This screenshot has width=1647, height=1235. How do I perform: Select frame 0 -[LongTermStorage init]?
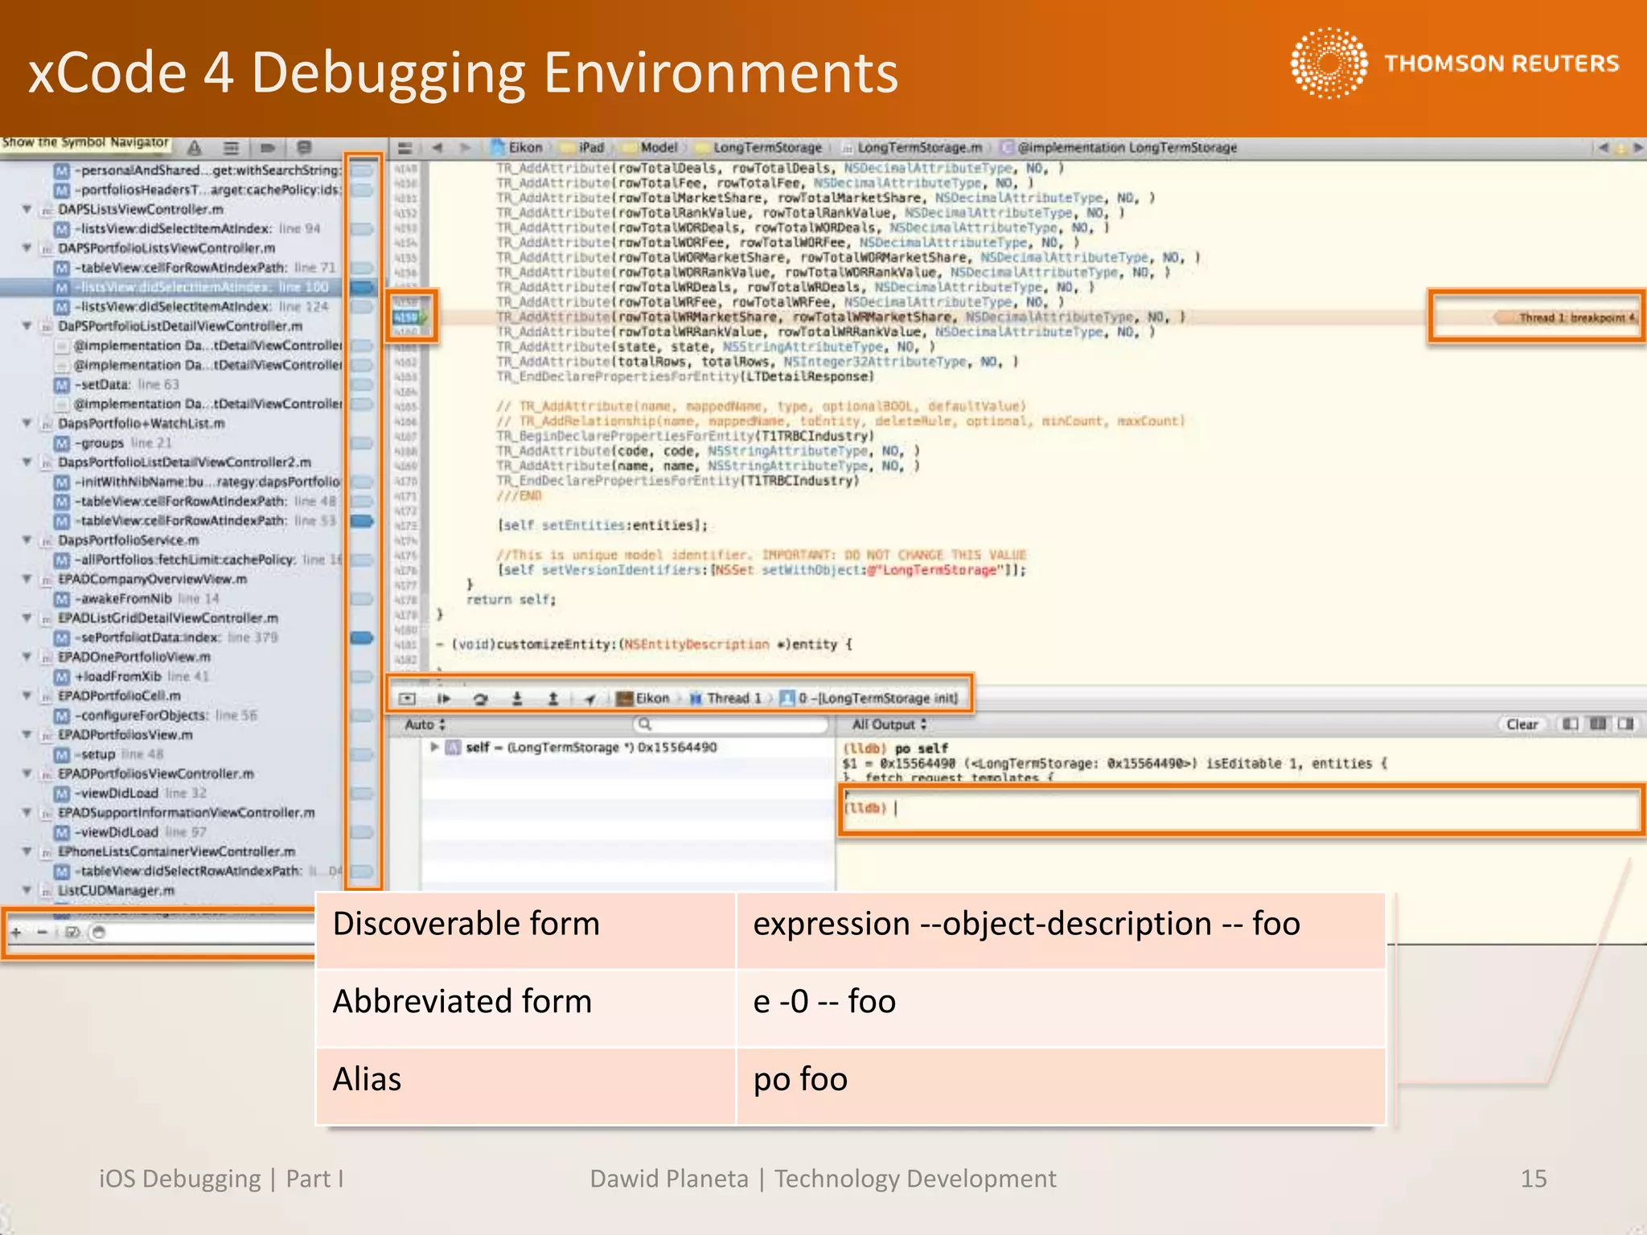click(x=869, y=699)
